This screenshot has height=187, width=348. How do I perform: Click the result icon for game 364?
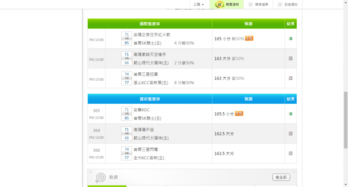click(291, 134)
